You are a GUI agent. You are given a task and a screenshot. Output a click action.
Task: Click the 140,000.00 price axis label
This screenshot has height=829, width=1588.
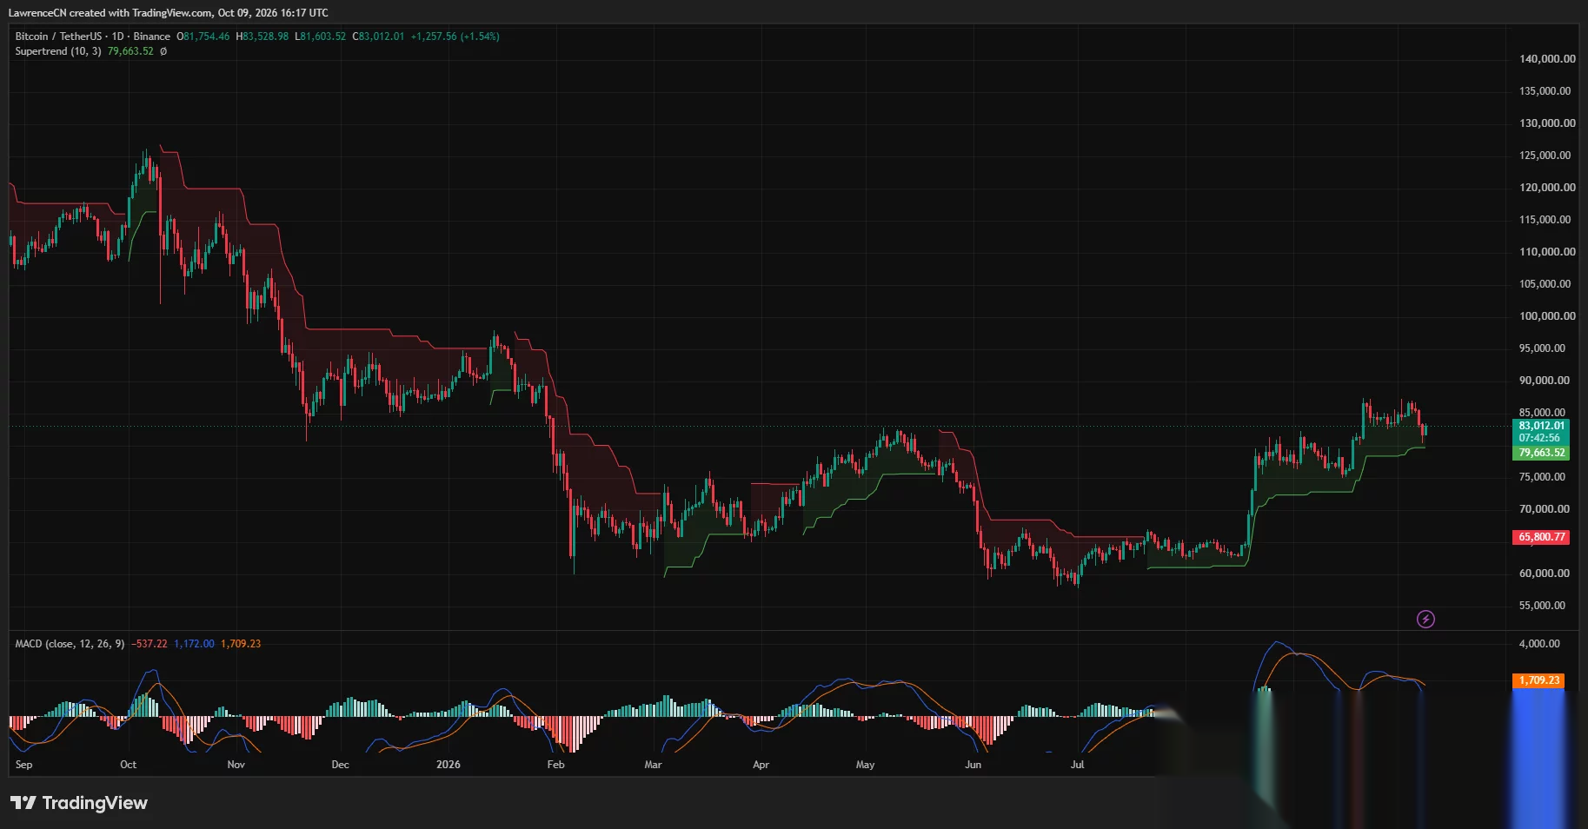point(1546,59)
